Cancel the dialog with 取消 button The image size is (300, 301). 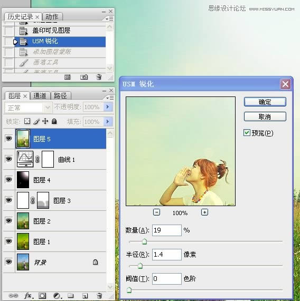[265, 116]
